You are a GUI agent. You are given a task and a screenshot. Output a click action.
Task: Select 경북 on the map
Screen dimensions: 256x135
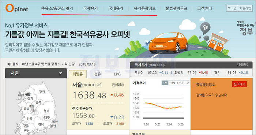pyautogui.click(x=46, y=111)
